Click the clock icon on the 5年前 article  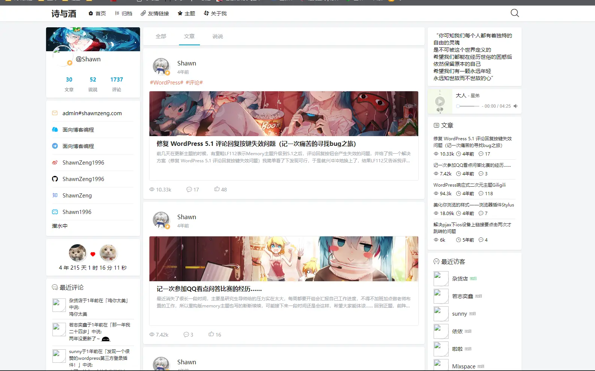click(458, 240)
